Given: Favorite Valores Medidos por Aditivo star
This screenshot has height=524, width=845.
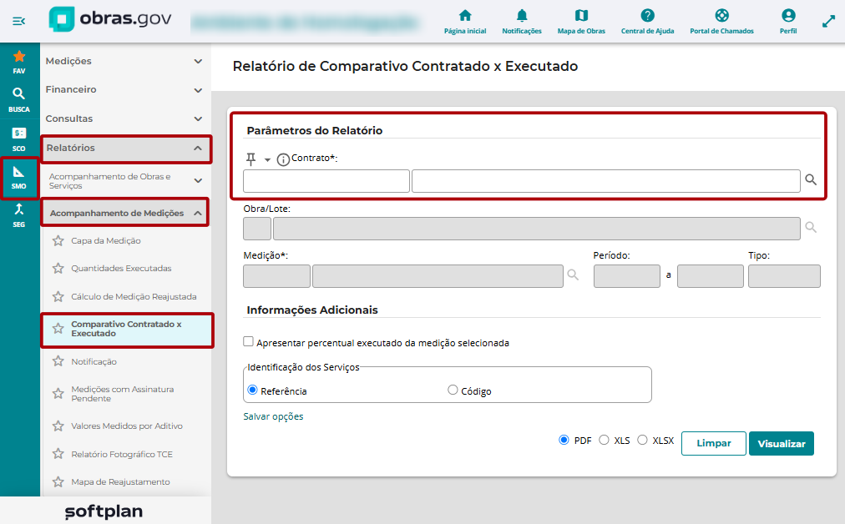Looking at the screenshot, I should pos(58,426).
